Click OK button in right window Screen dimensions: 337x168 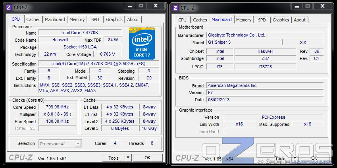314,158
